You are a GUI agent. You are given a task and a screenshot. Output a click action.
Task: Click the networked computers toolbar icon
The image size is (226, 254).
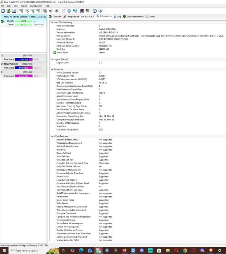point(75,11)
